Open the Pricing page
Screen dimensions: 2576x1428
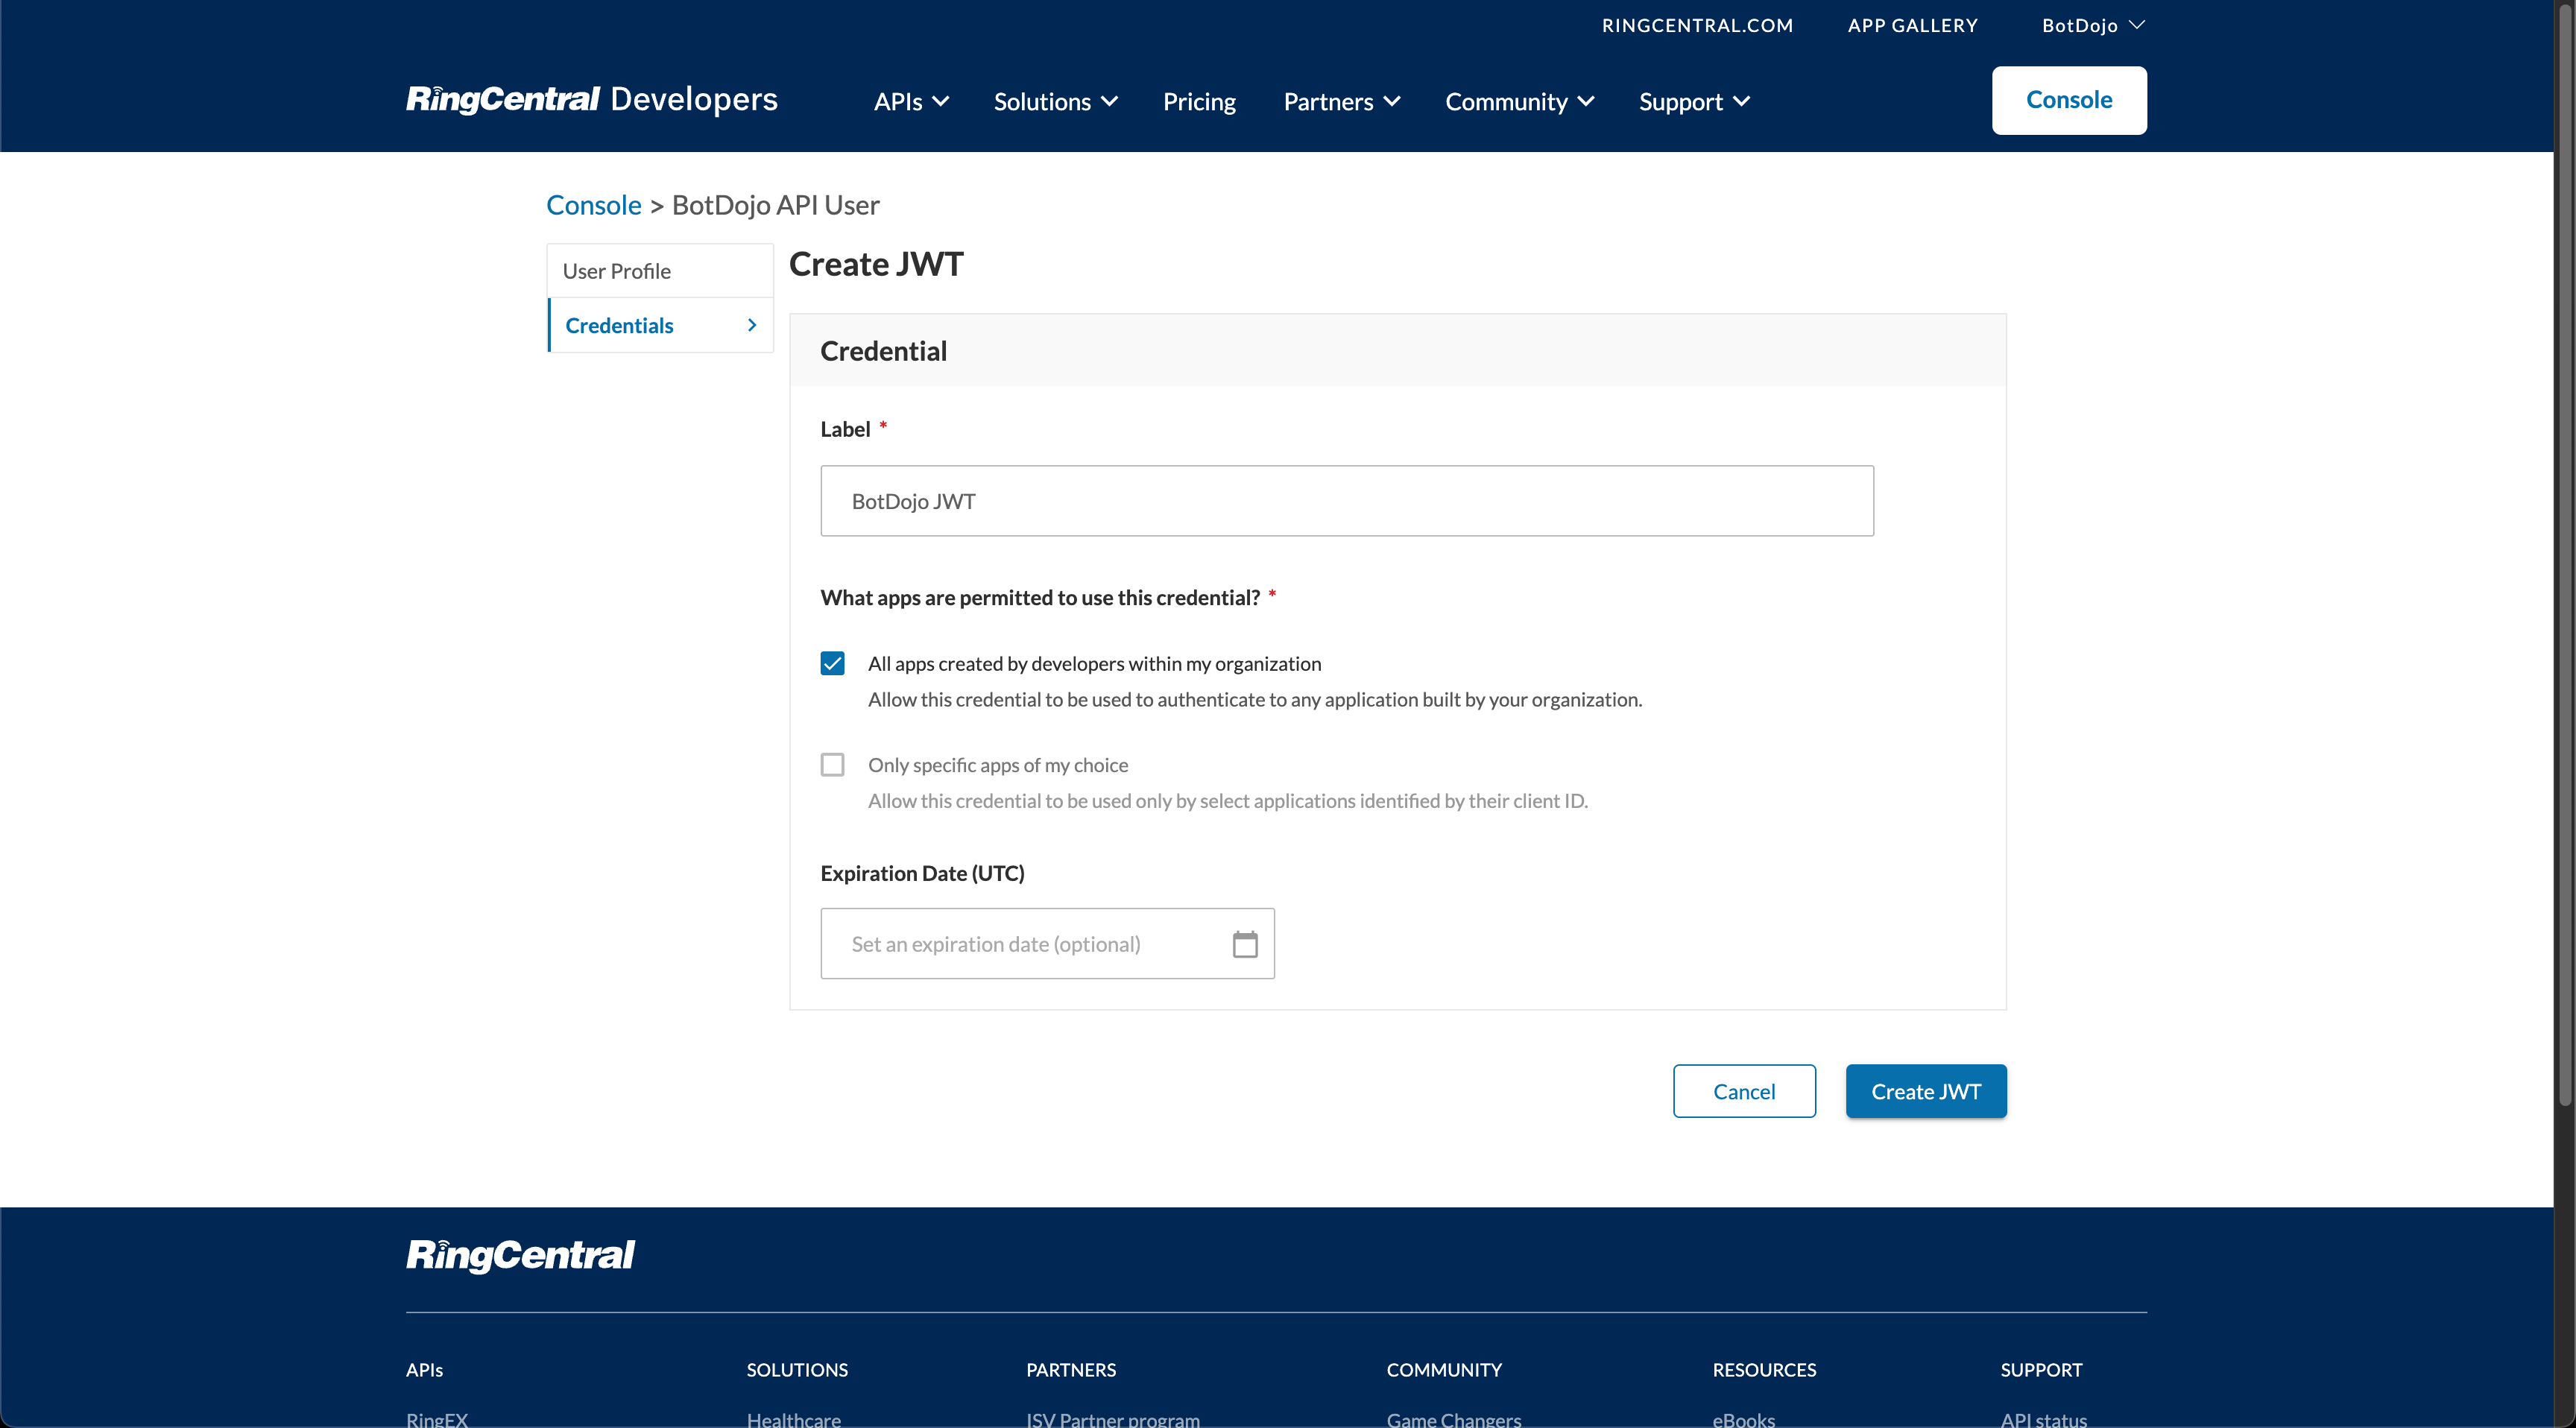point(1199,101)
